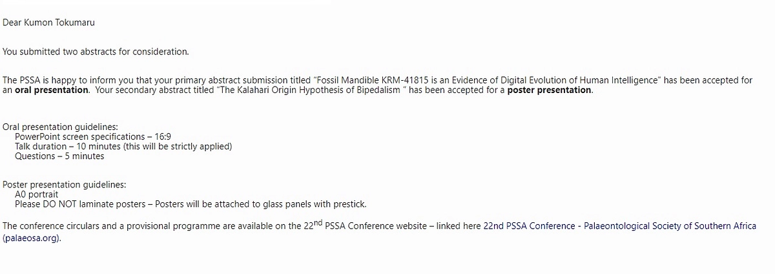
Task: Open the 22nd PSSA Conference hyperlink
Action: (x=619, y=226)
